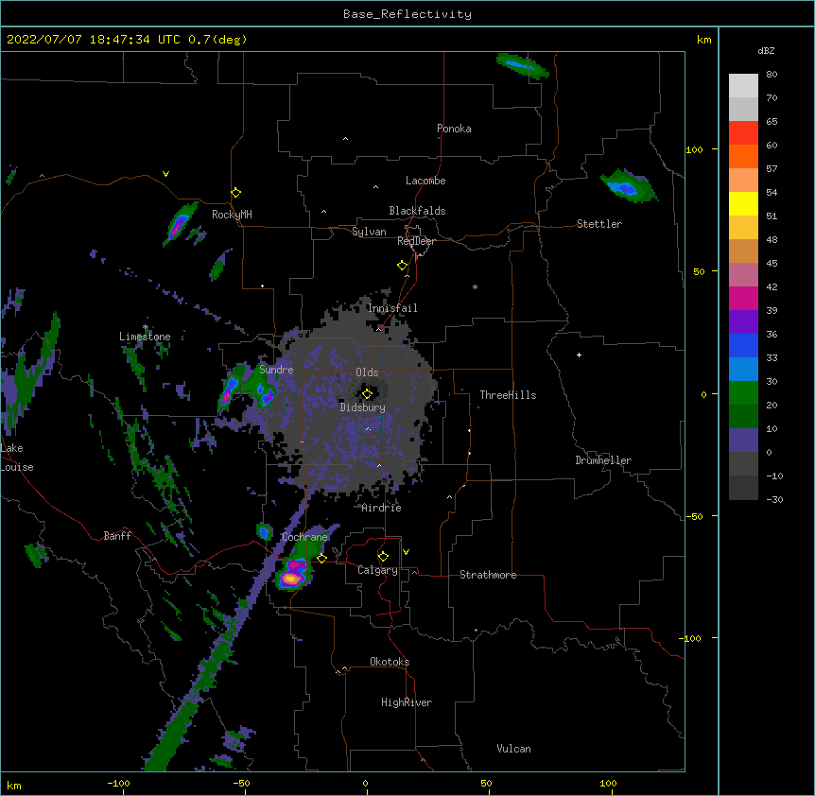815x796 pixels.
Task: Click the dBZ legend heading
Action: click(766, 50)
